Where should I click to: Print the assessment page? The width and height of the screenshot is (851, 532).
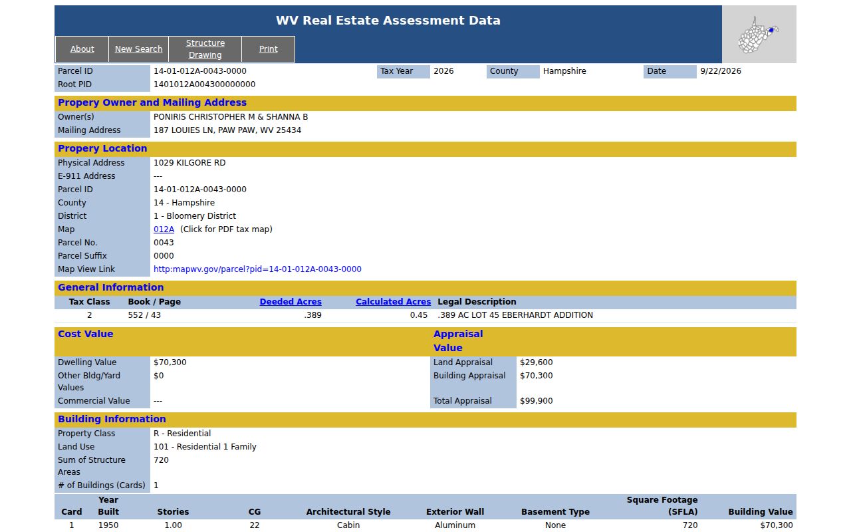point(269,49)
